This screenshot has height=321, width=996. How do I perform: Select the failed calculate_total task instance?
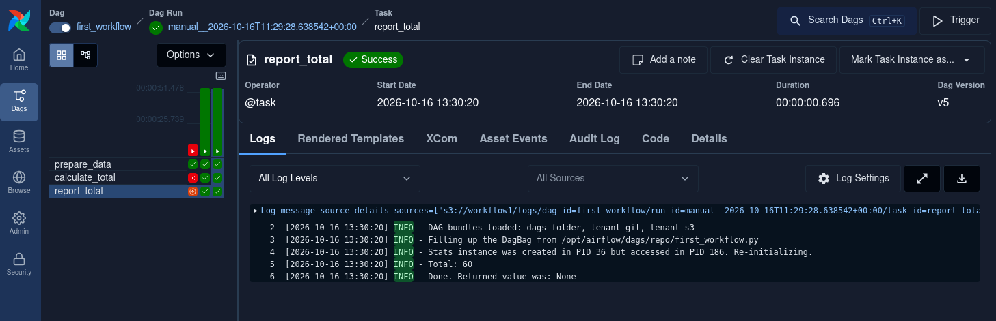(193, 177)
